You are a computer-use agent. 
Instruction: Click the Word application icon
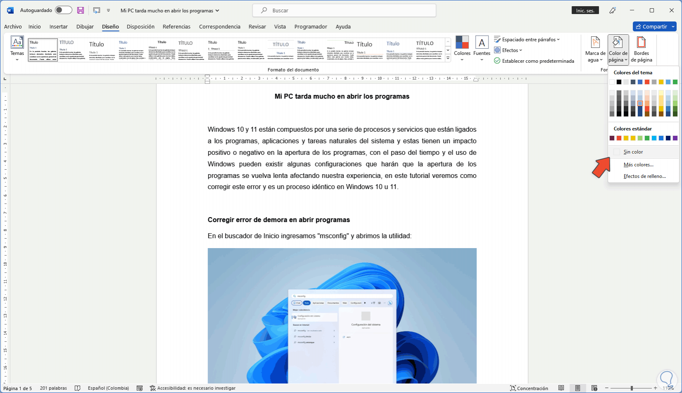(10, 10)
